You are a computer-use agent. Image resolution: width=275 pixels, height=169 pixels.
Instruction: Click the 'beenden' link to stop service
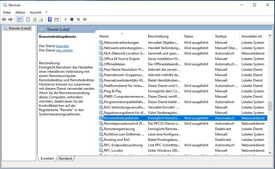(63, 46)
